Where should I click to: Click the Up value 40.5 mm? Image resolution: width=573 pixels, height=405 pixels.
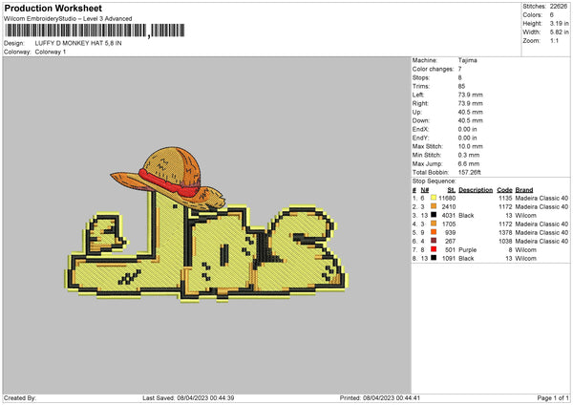(470, 112)
